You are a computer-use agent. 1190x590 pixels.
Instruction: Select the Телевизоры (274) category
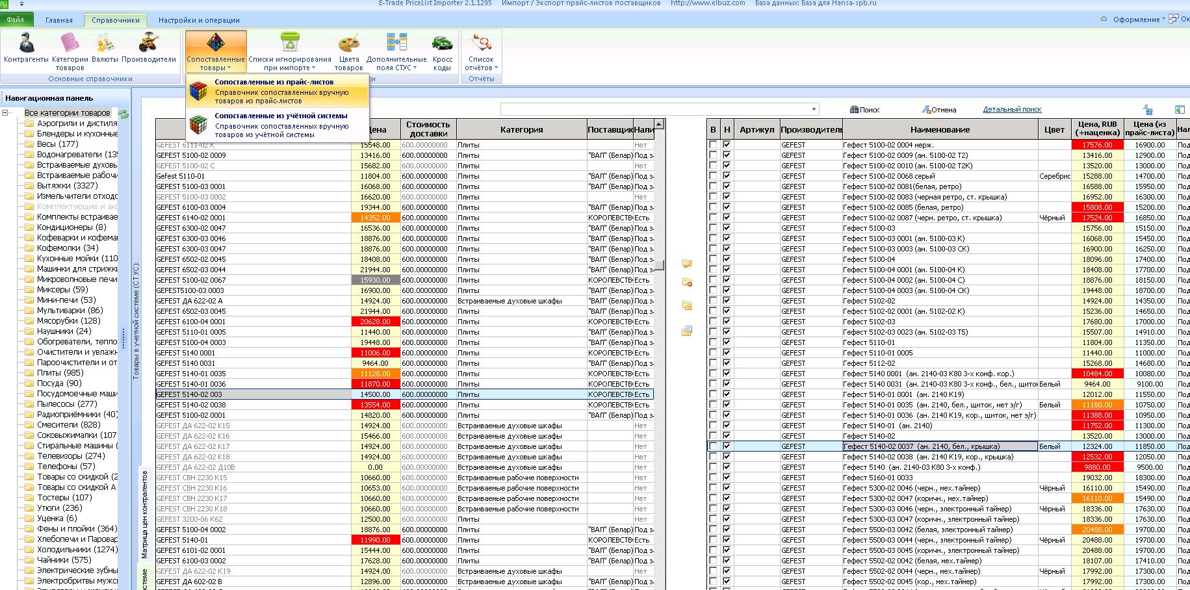(x=71, y=456)
